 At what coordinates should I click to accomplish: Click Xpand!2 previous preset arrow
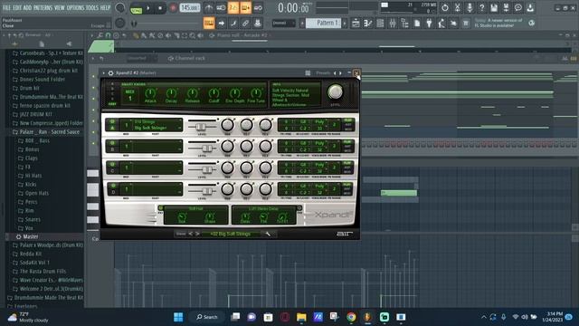pos(335,73)
